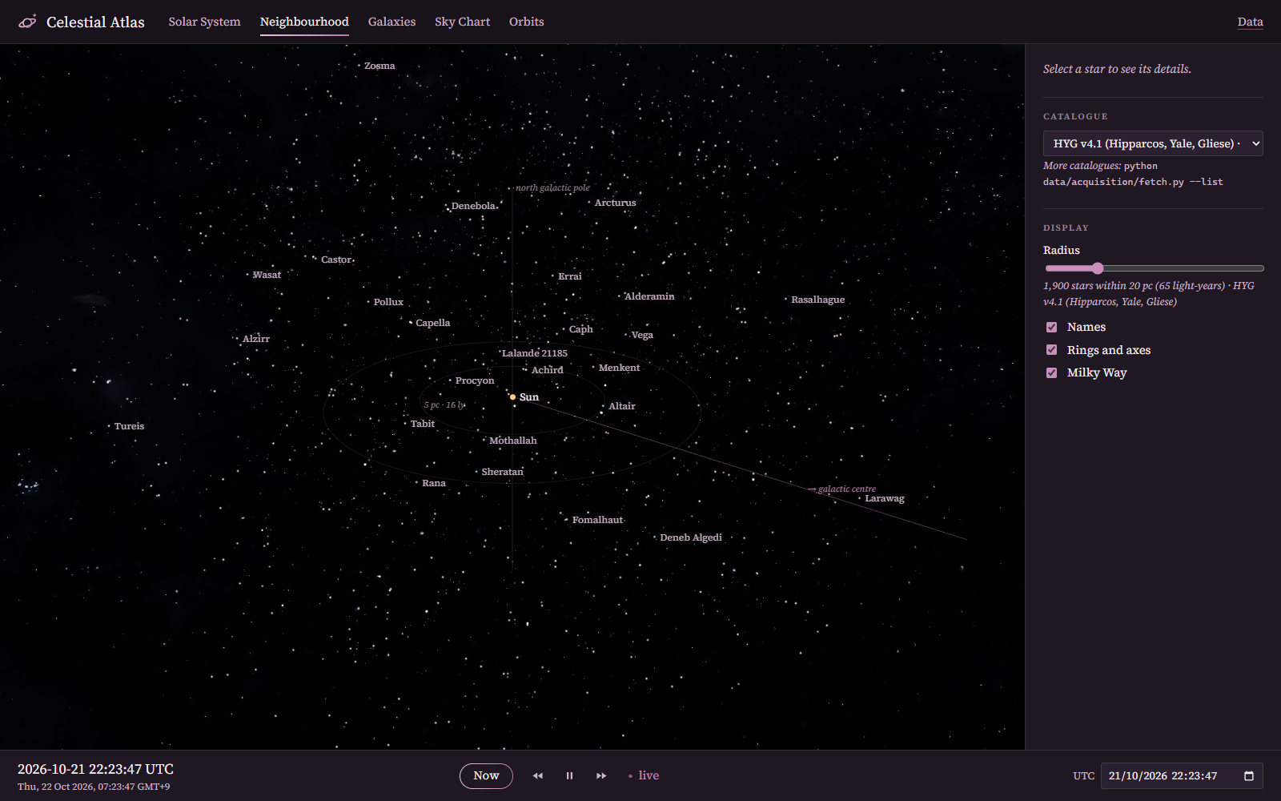Viewport: 1281px width, 801px height.
Task: Open the Solar System tab
Action: coord(204,22)
